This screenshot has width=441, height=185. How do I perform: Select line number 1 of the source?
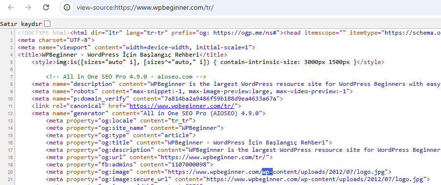[x=11, y=33]
